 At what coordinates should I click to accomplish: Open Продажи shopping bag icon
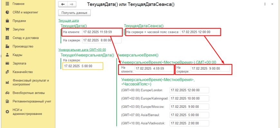[x=7, y=21]
